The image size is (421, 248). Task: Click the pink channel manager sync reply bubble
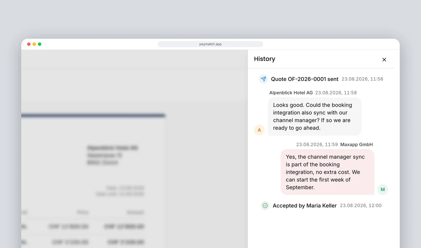pos(327,172)
